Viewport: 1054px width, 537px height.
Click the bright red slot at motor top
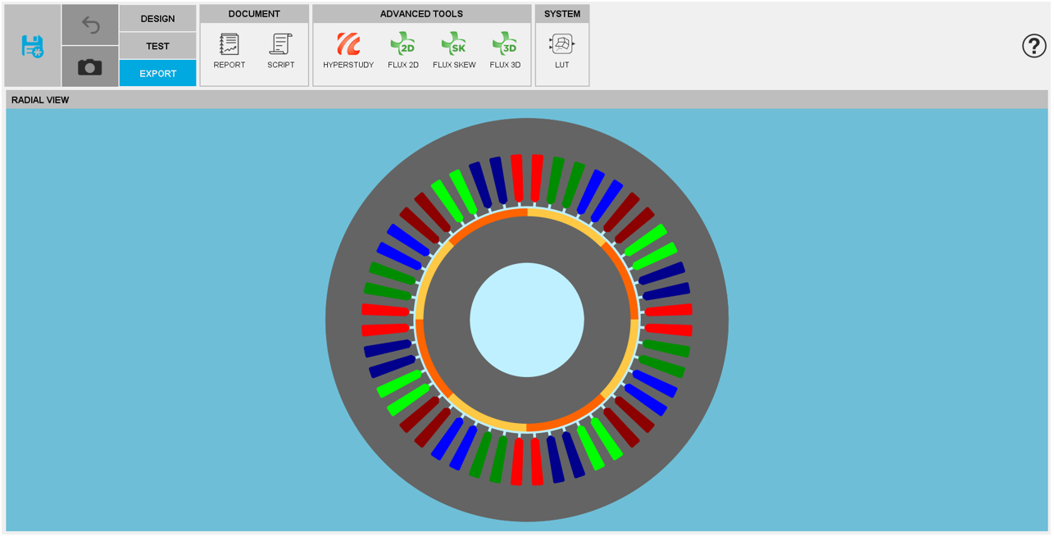[x=517, y=177]
